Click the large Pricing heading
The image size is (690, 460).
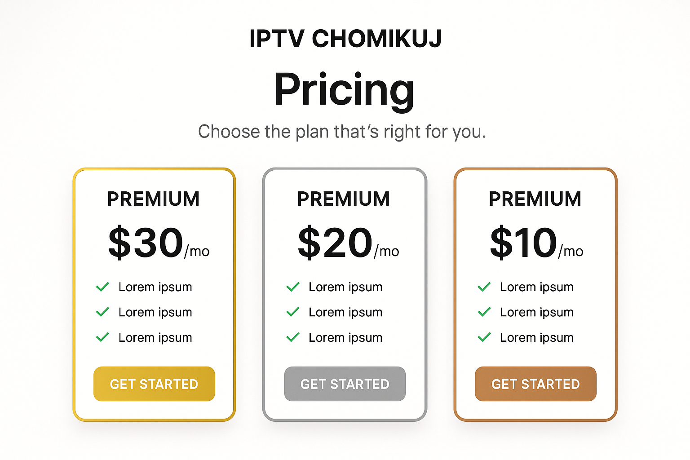pyautogui.click(x=345, y=91)
